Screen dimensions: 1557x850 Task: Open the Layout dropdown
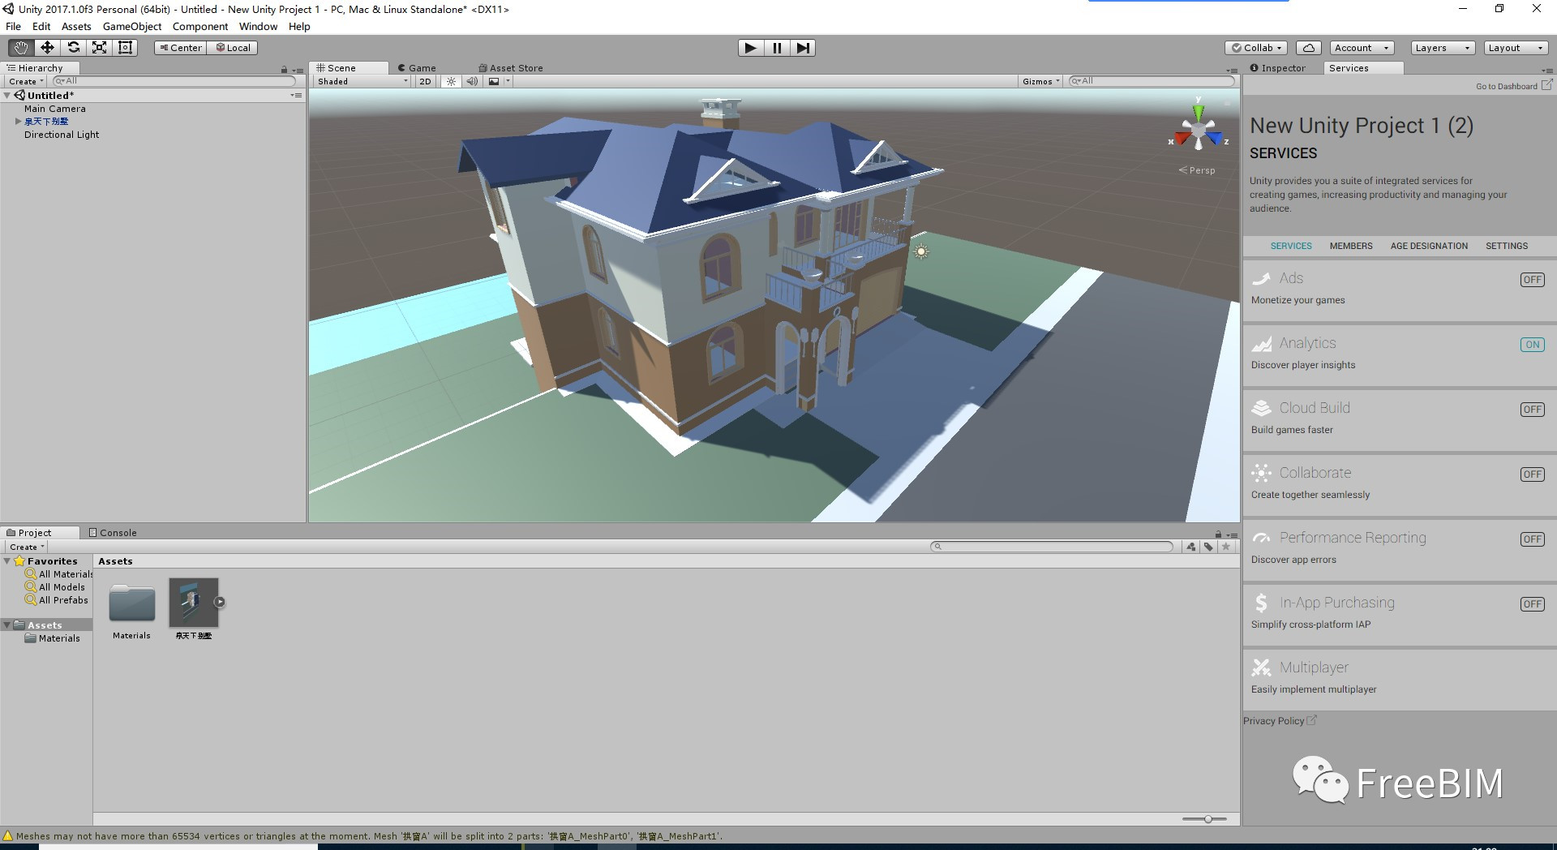pyautogui.click(x=1516, y=48)
